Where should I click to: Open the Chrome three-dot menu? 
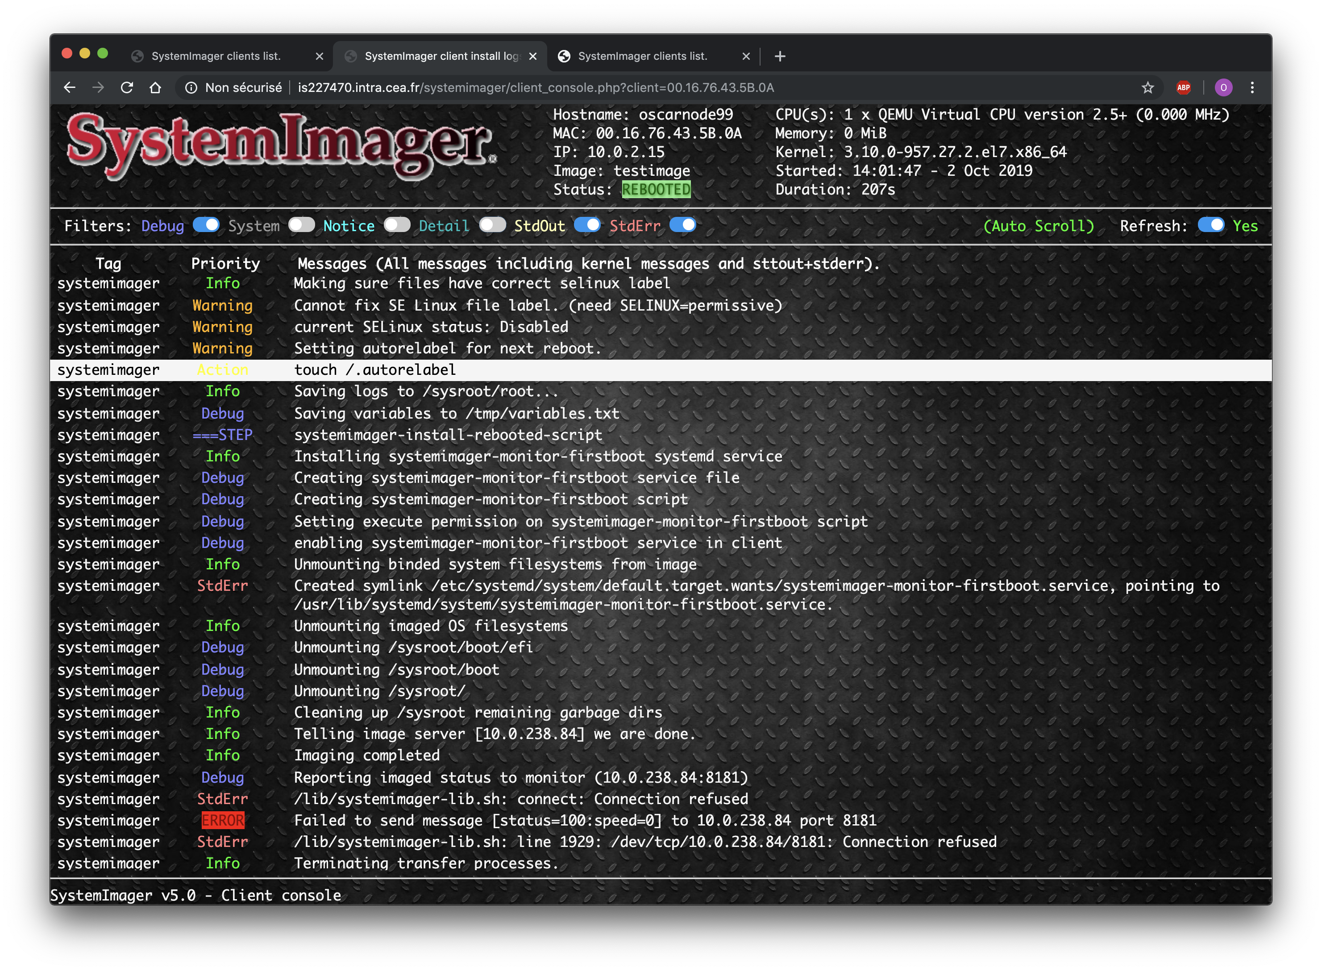1252,87
